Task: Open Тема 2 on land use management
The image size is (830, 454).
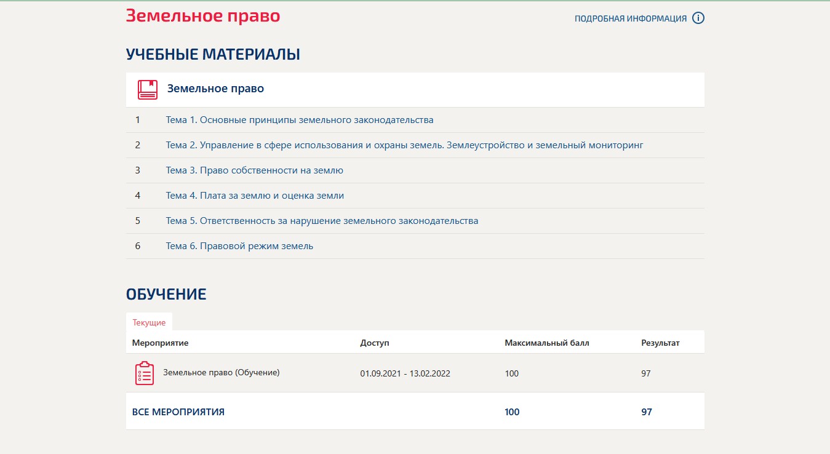Action: click(x=404, y=145)
